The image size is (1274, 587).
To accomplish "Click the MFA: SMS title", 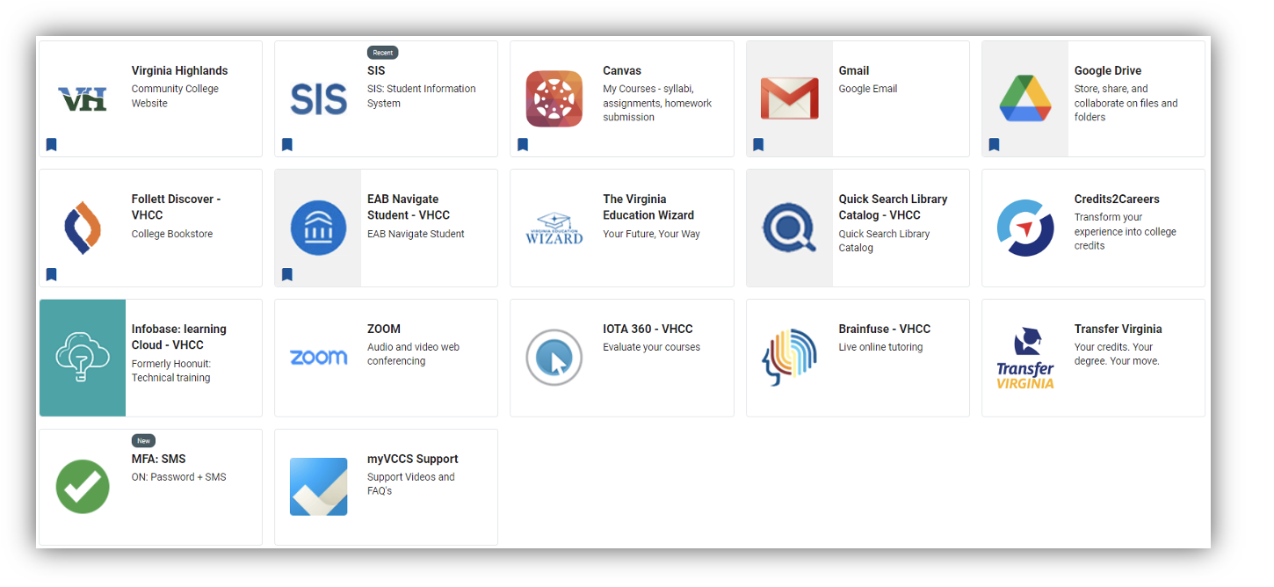I will [x=159, y=459].
